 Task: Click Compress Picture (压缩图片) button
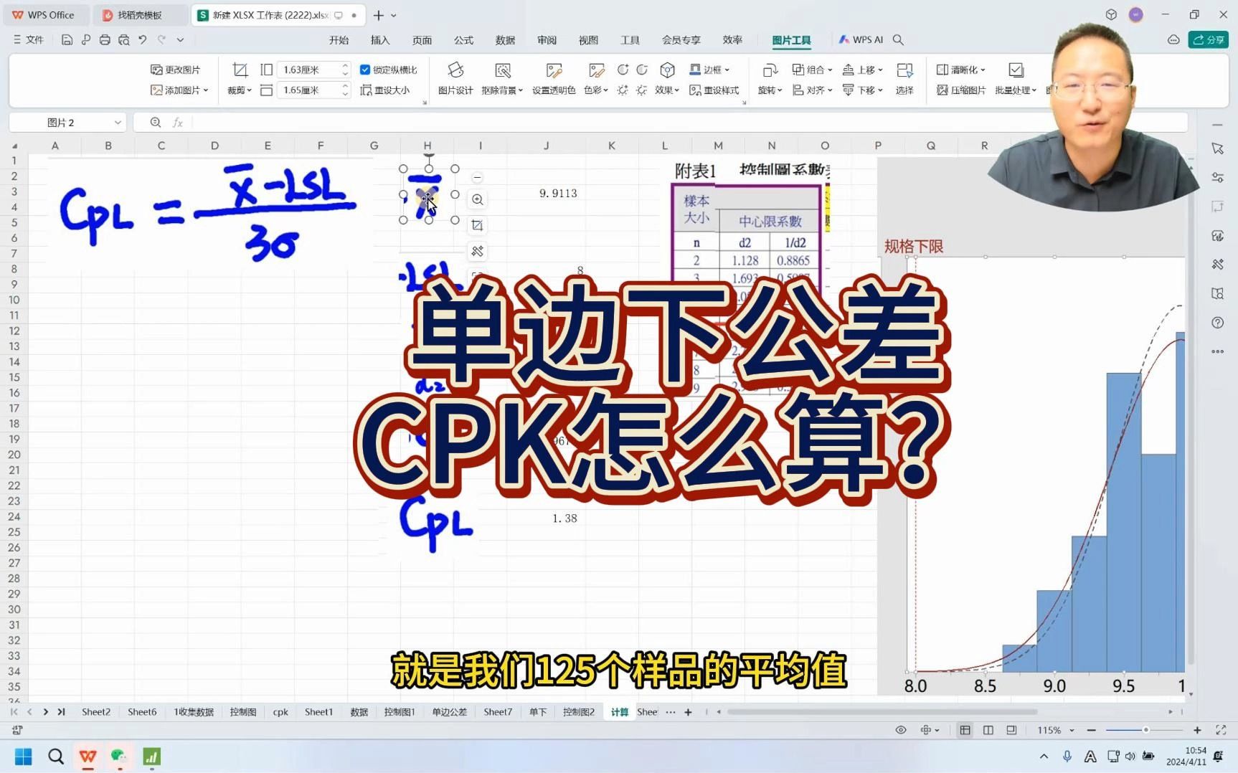tap(961, 90)
